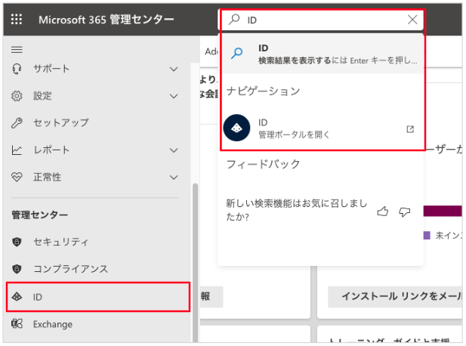Expand the レポート chevron

[x=174, y=150]
